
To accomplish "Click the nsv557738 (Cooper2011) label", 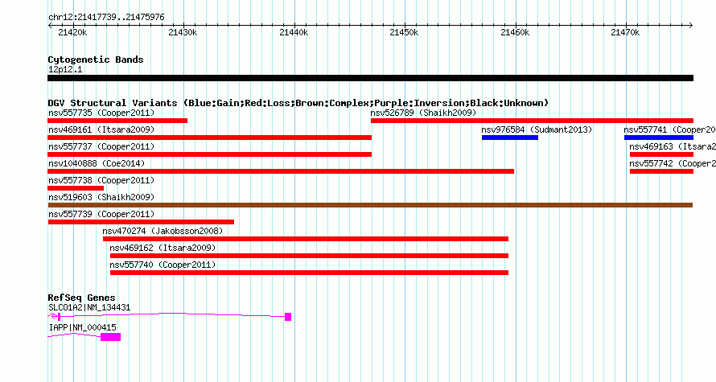I will click(x=101, y=180).
